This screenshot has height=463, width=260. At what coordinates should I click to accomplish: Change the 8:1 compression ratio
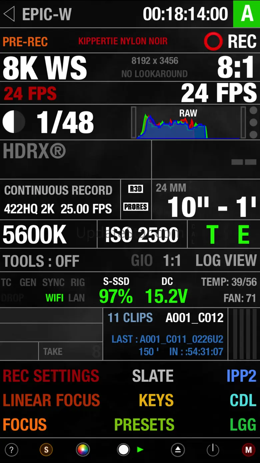(x=236, y=67)
